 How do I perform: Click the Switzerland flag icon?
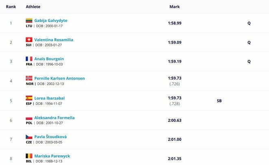29,40
